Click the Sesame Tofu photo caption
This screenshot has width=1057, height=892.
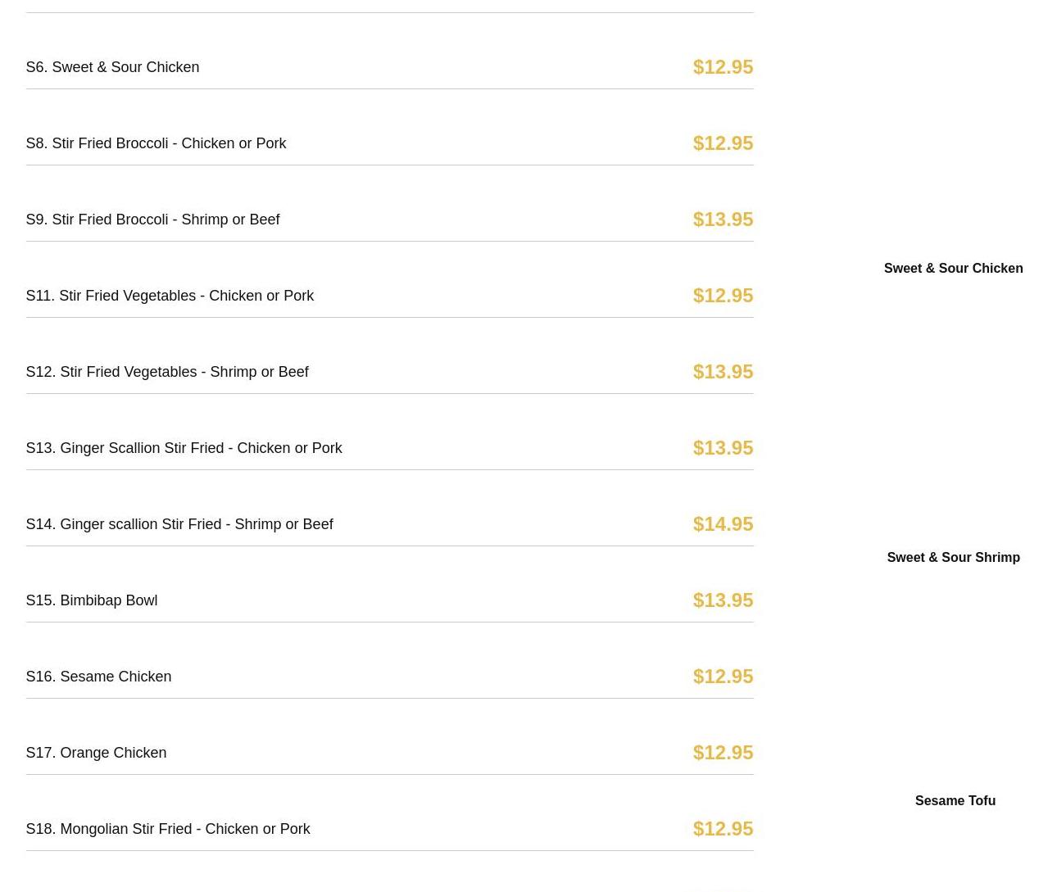pos(955,801)
